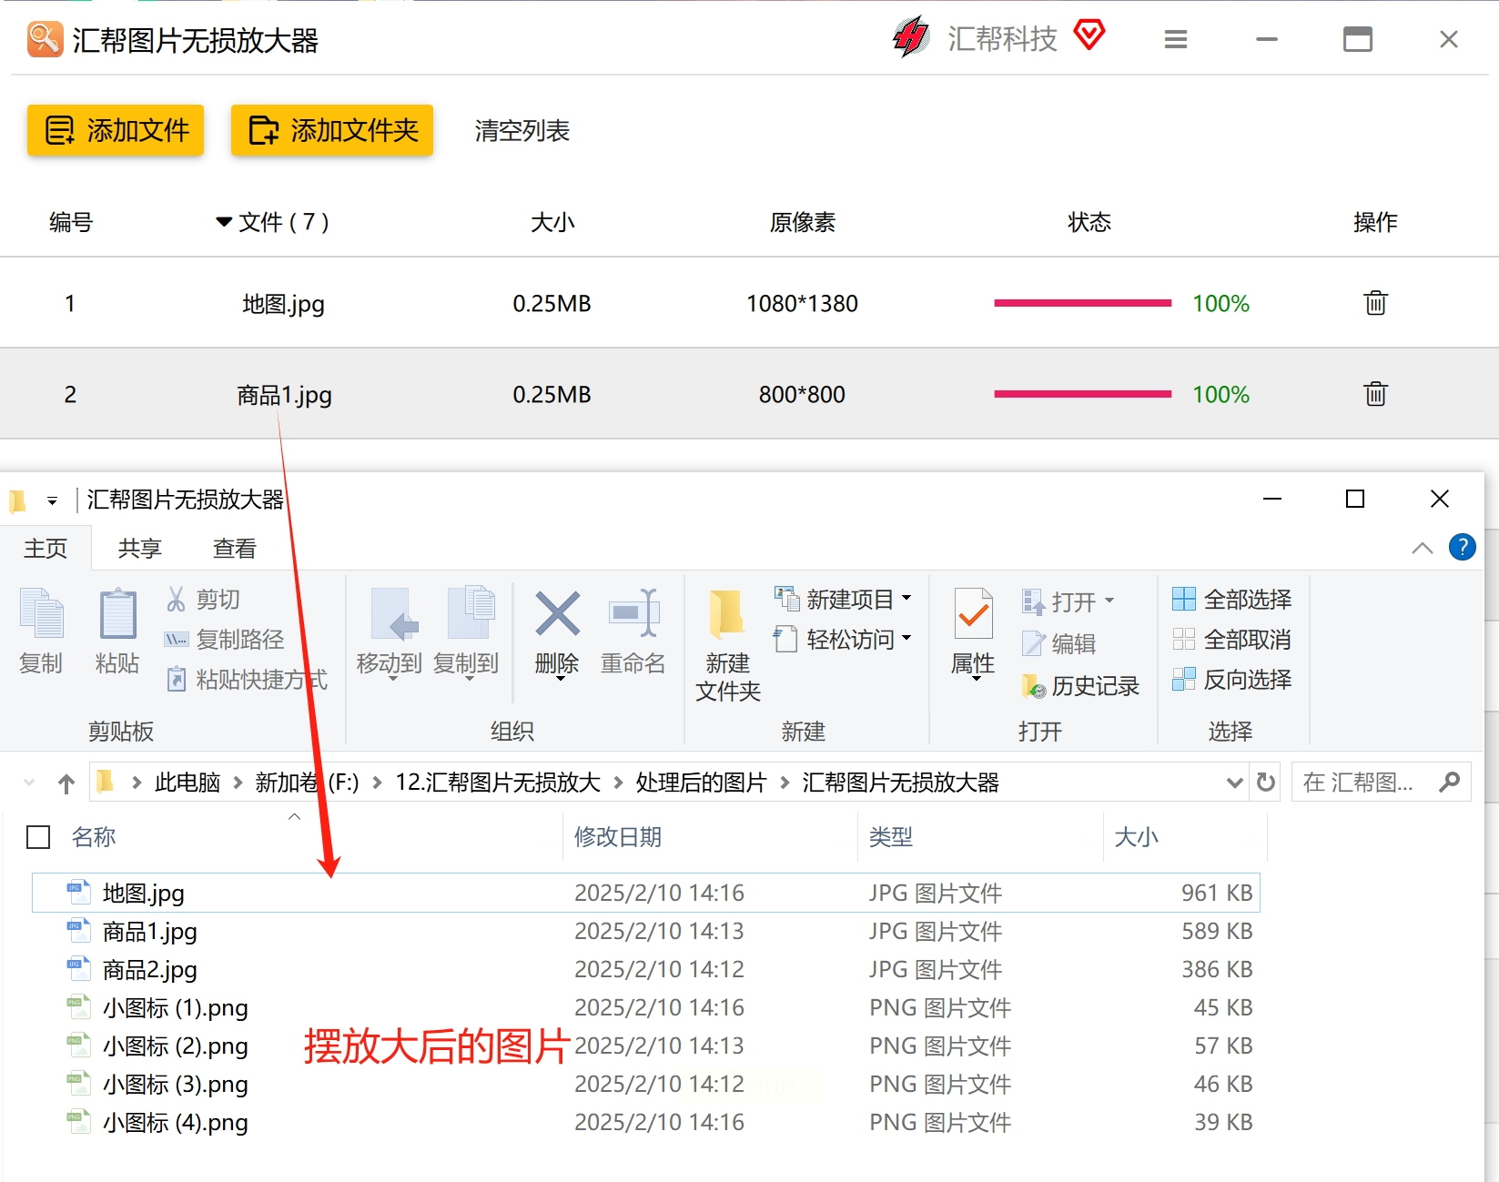Click the trash icon for 地图.jpg row
The height and width of the screenshot is (1182, 1499).
click(x=1374, y=303)
